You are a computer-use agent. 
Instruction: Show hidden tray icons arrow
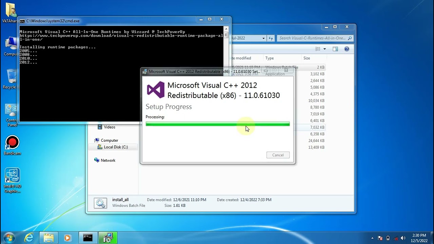[372, 238]
